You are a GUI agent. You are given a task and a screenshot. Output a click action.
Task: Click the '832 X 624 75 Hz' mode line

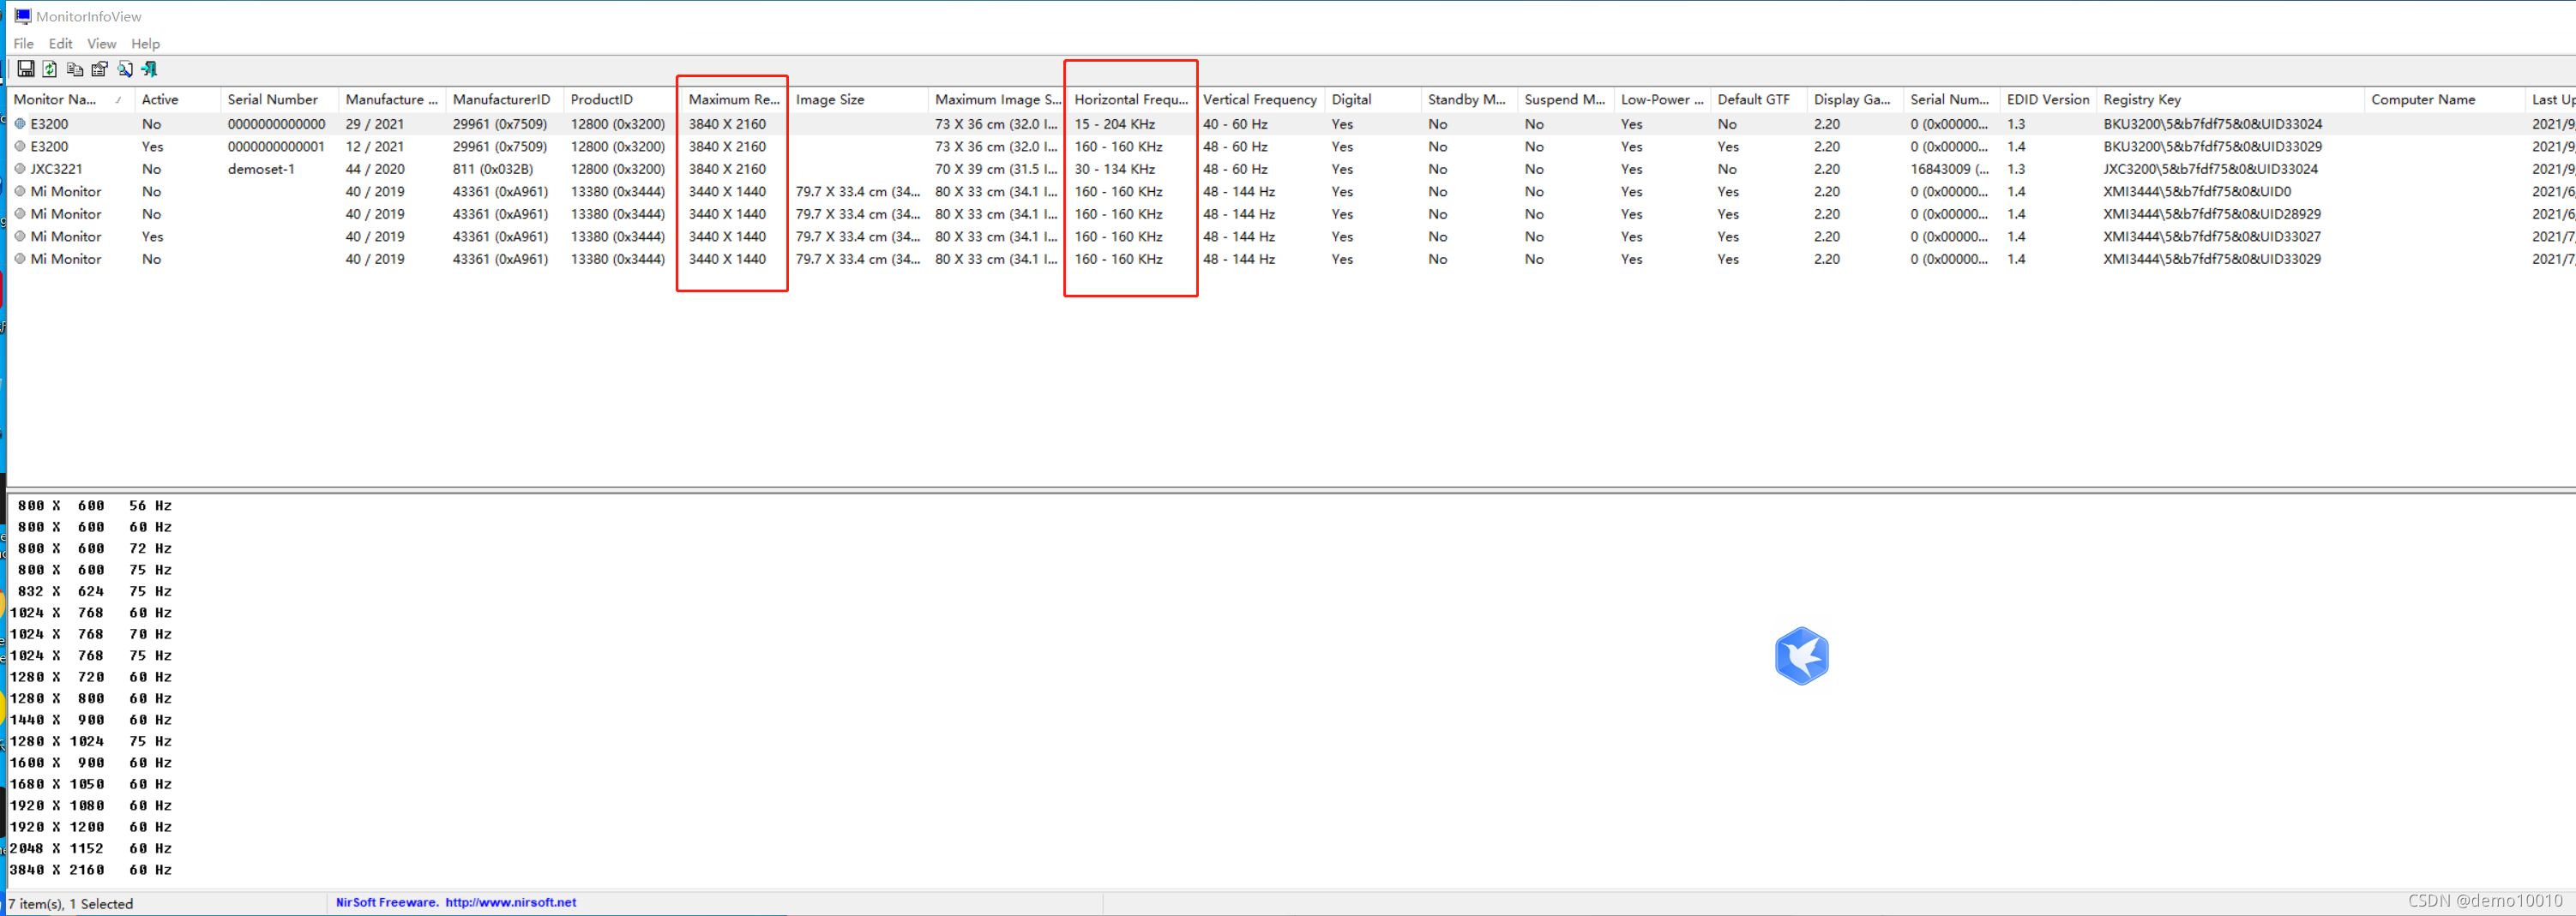[x=94, y=591]
